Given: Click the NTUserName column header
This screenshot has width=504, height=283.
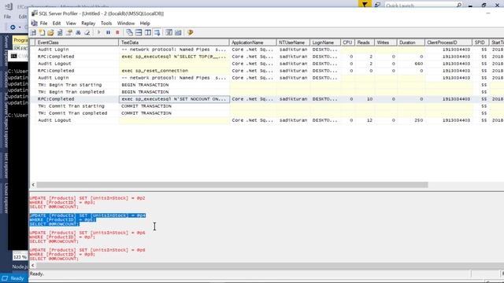Looking at the screenshot, I should coord(293,42).
